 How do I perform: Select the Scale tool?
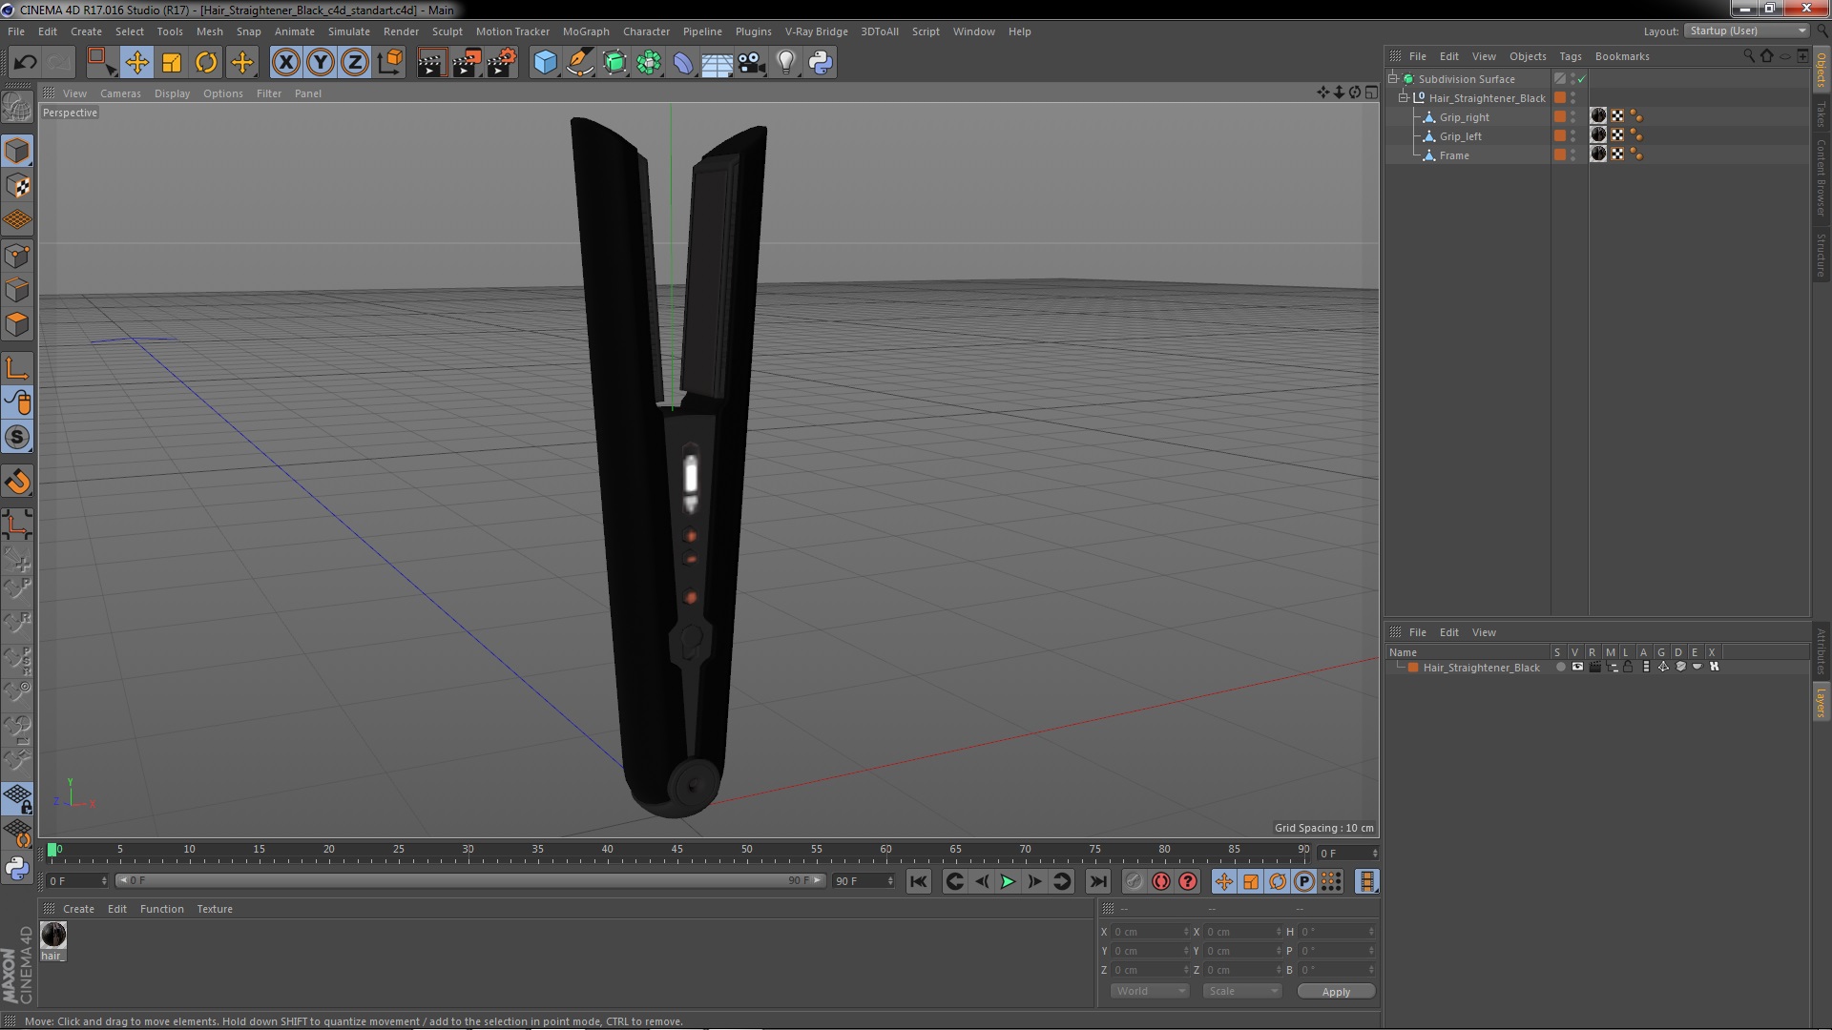(x=172, y=63)
